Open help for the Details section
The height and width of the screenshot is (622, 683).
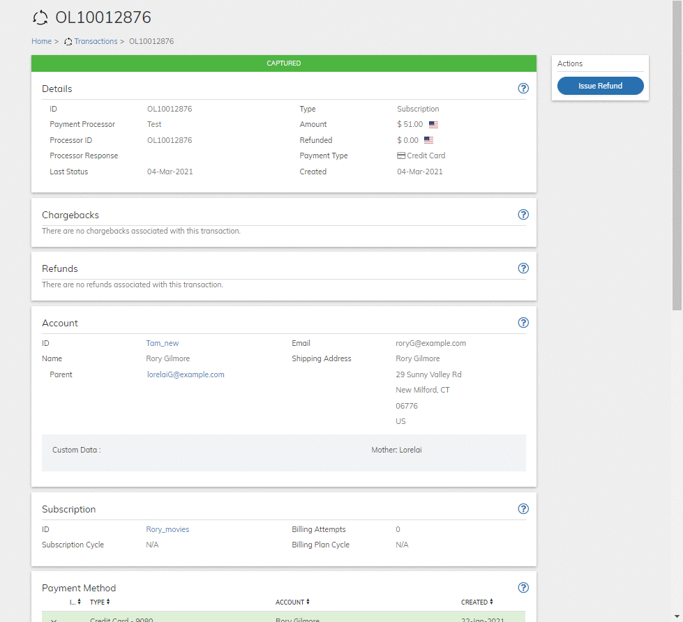coord(523,89)
